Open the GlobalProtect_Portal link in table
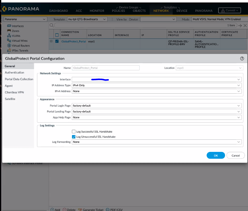This screenshot has width=248, height=211. (73, 41)
